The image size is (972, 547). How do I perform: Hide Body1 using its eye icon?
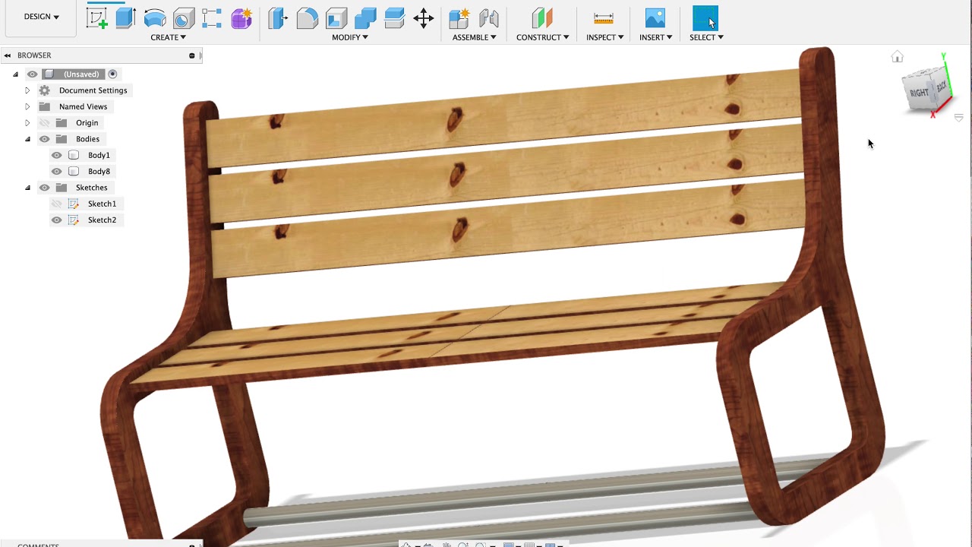coord(56,155)
